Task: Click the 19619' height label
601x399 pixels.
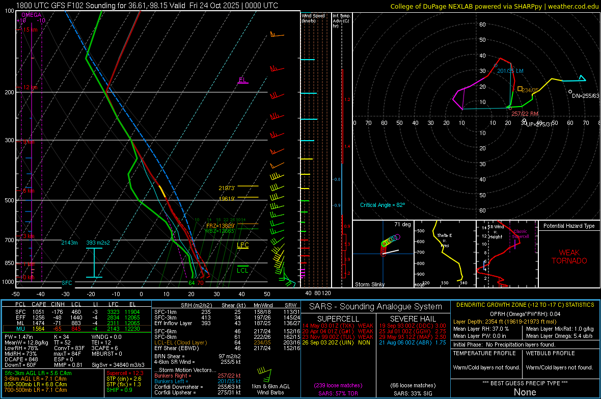Action: coord(227,199)
